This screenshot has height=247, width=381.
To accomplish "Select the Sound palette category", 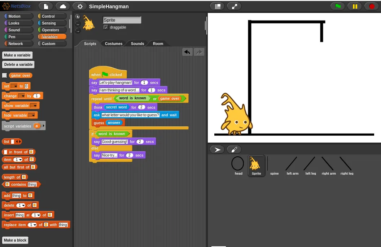I will point(19,30).
